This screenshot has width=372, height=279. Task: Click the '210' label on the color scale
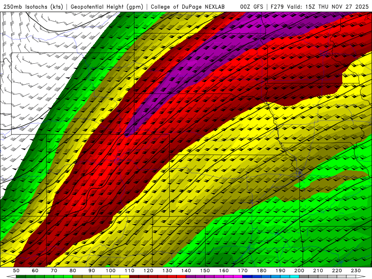pos(318,271)
